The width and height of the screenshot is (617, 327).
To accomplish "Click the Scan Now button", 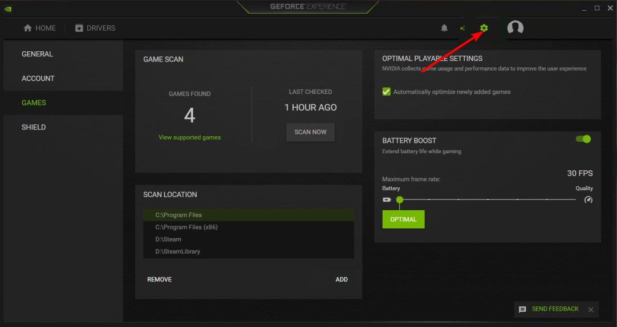I will 310,132.
